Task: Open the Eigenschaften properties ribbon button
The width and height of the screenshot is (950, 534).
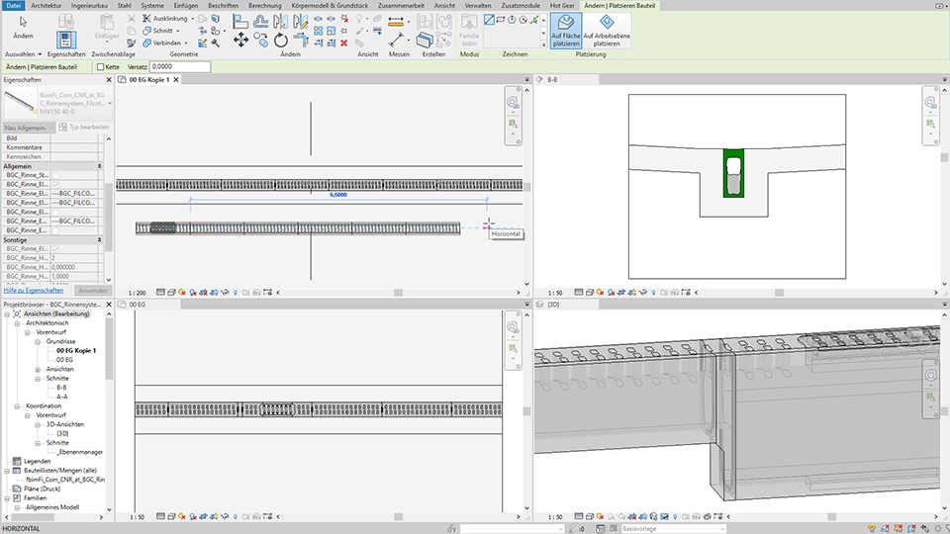Action: [x=66, y=41]
